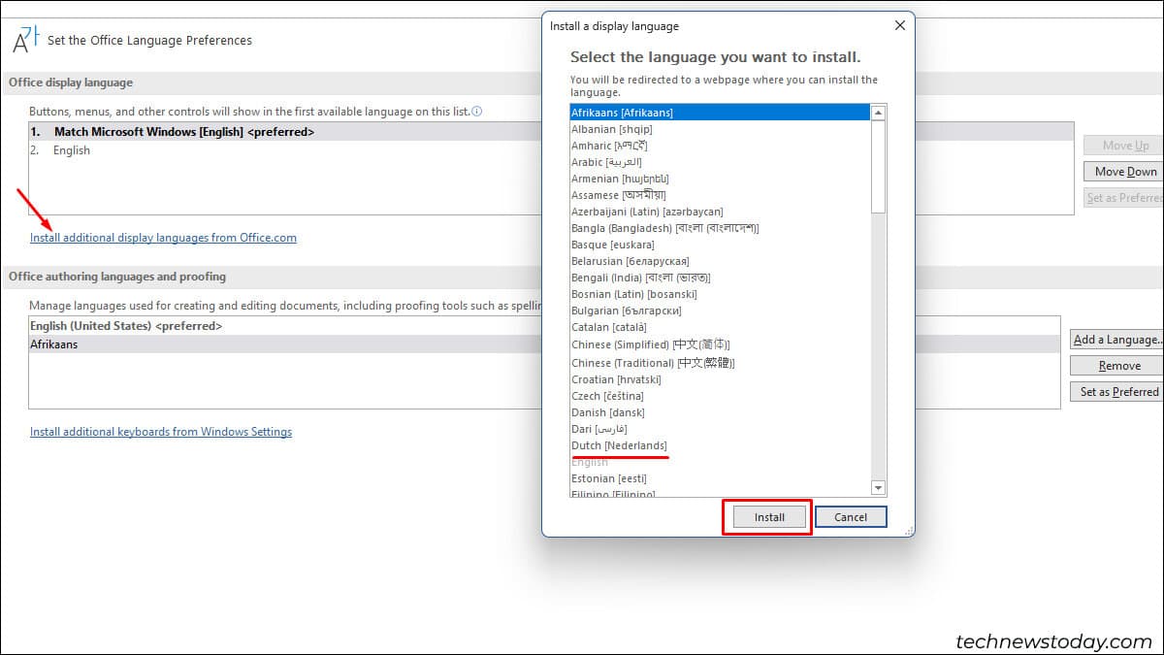Open Install additional display languages from Office.com link
This screenshot has width=1164, height=655.
tap(163, 238)
